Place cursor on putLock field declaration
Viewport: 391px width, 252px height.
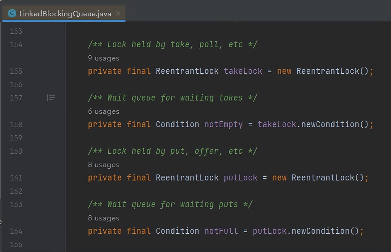tap(240, 178)
